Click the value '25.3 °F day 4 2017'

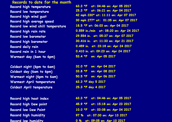[91, 87]
